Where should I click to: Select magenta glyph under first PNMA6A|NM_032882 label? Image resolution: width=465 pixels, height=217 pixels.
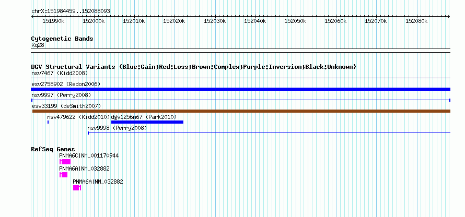[x=63, y=175]
